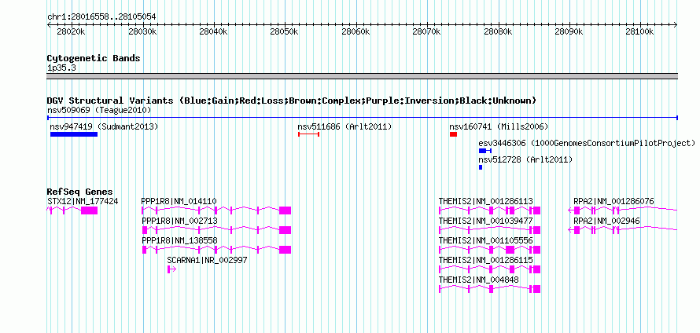Click the left arrowhead of the ruler

pos(49,25)
